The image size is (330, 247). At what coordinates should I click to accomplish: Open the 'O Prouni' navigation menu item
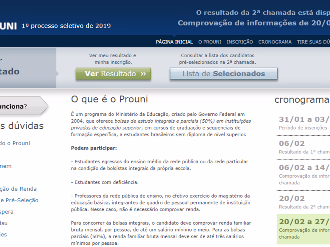[209, 42]
